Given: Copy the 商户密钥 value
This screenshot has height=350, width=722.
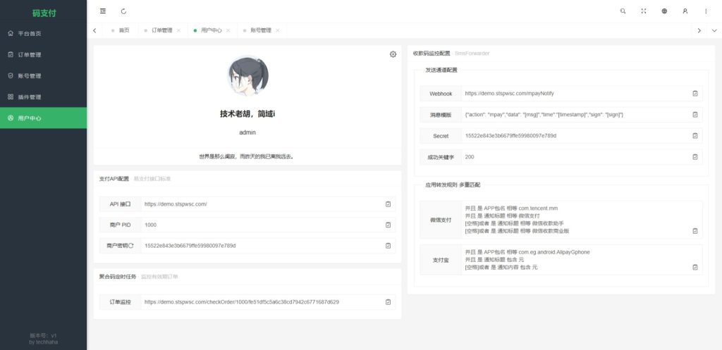Looking at the screenshot, I should pos(388,246).
